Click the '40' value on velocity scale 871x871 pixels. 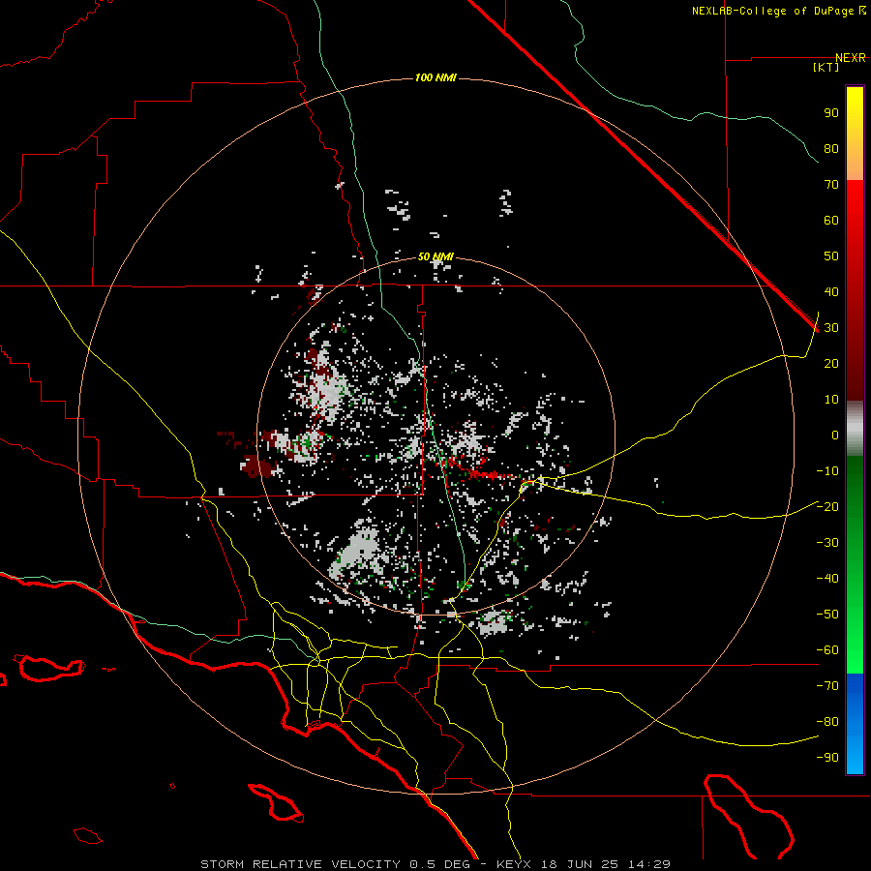pos(831,292)
